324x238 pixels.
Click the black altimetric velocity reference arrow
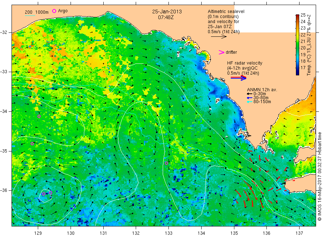(x=219, y=37)
